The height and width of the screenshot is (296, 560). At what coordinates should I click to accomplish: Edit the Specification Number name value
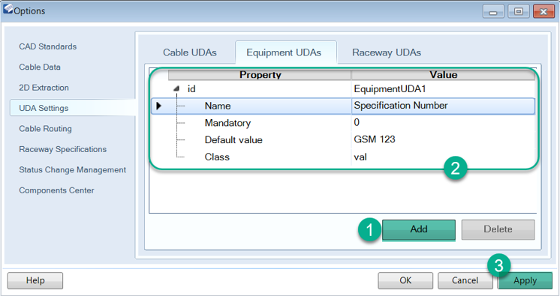443,106
